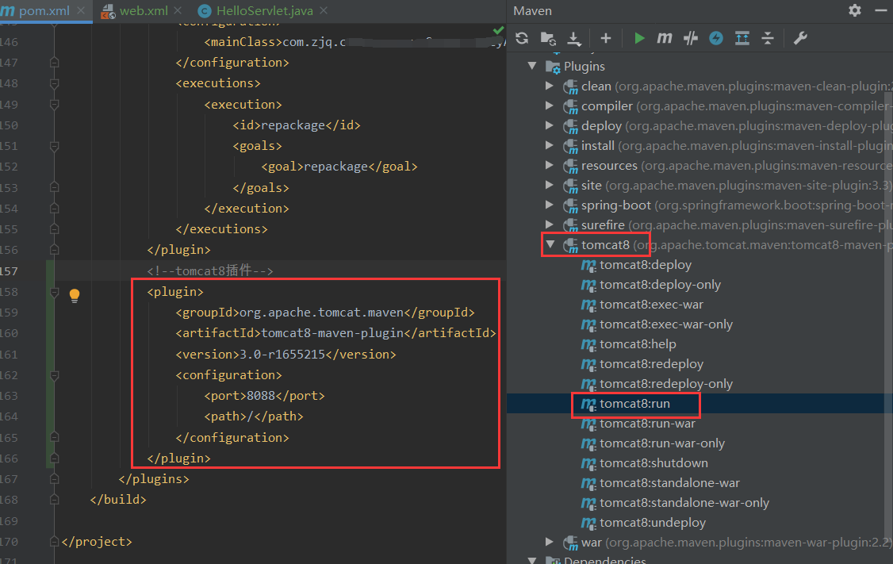This screenshot has height=564, width=893.
Task: Toggle Offline Mode in Maven toolbar
Action: tap(716, 38)
